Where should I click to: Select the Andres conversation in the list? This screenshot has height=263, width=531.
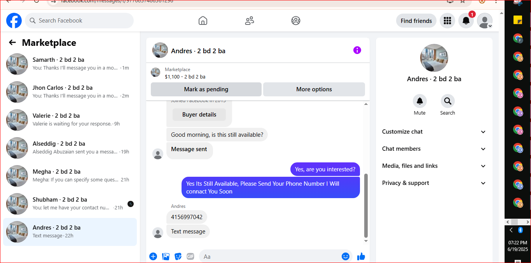click(x=70, y=232)
